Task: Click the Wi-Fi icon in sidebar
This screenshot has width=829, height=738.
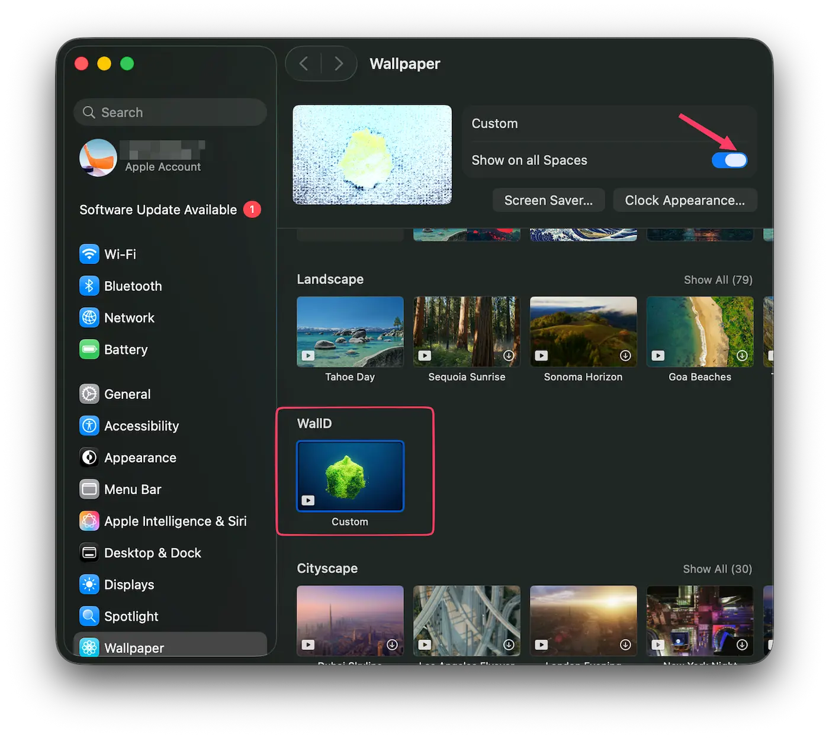Action: pos(89,254)
